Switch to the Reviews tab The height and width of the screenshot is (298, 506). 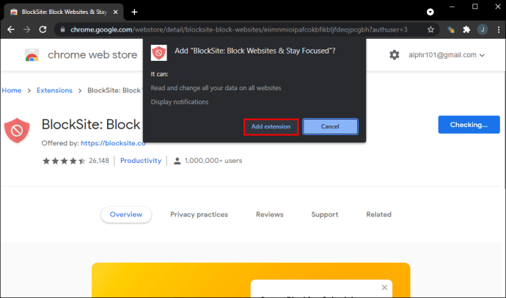coord(269,214)
